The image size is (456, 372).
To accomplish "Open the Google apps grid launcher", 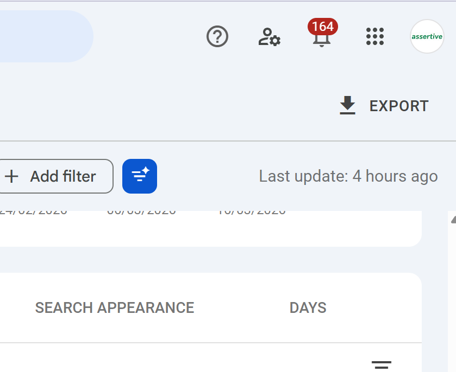I will point(375,37).
